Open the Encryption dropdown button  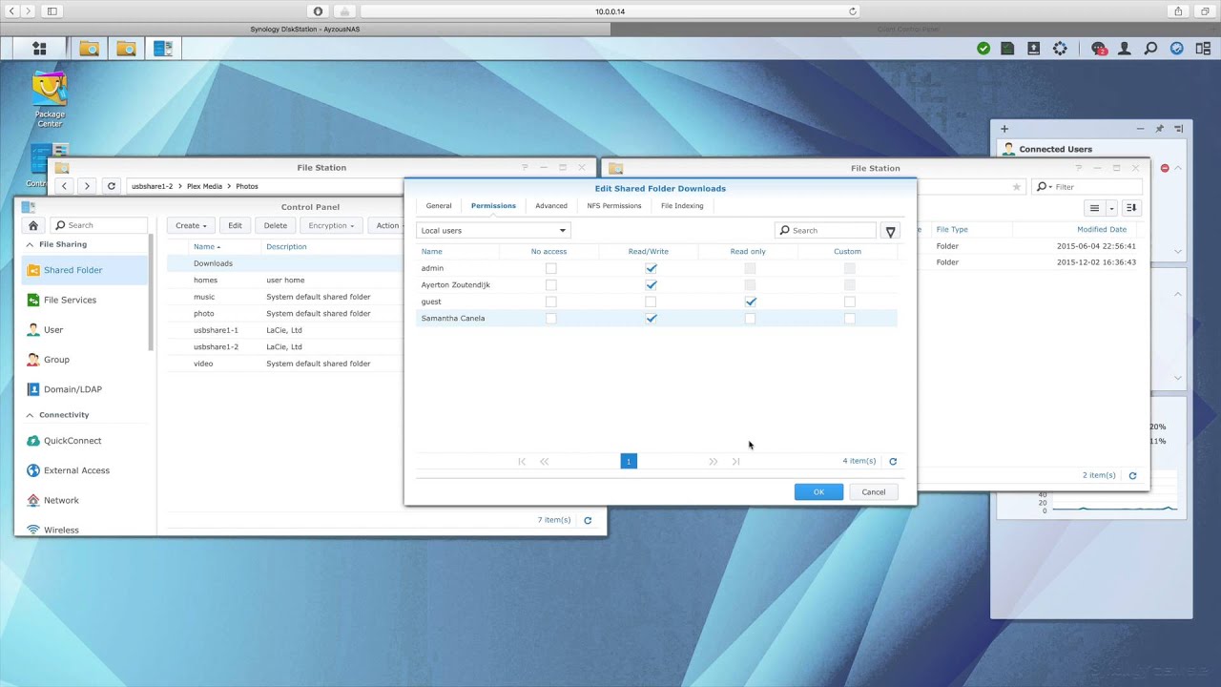331,225
